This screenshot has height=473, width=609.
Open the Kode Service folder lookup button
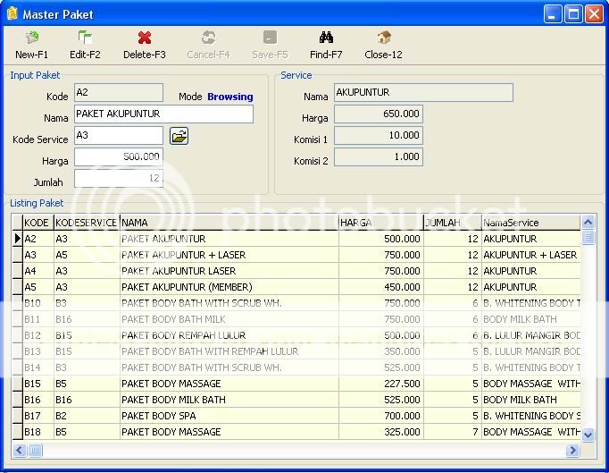click(179, 136)
